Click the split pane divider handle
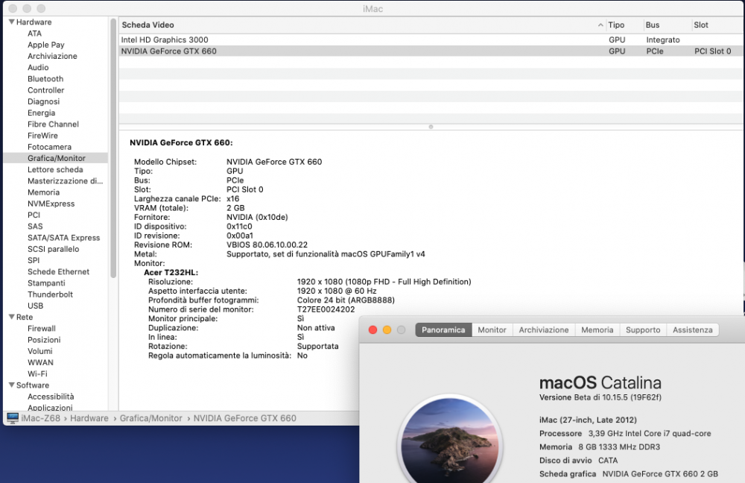Viewport: 745px width, 483px height. [x=431, y=127]
